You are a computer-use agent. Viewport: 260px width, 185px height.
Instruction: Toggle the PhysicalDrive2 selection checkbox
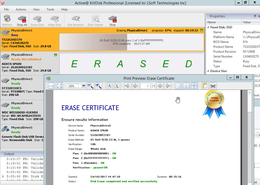point(56,55)
